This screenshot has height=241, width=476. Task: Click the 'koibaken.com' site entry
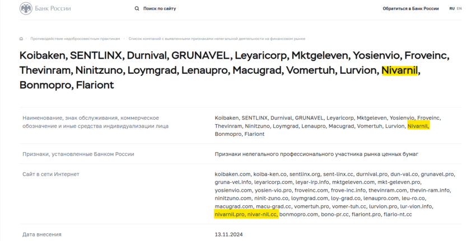pos(233,174)
